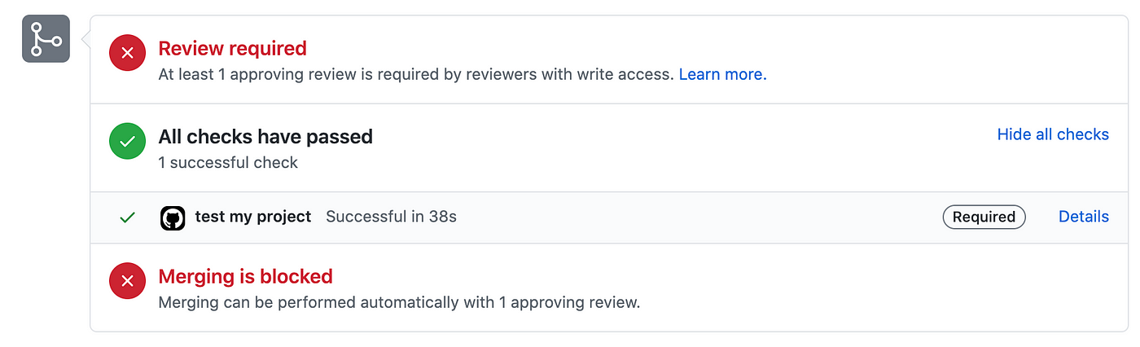Click the Required badge
Viewport: 1140px width, 347px height.
pyautogui.click(x=984, y=217)
